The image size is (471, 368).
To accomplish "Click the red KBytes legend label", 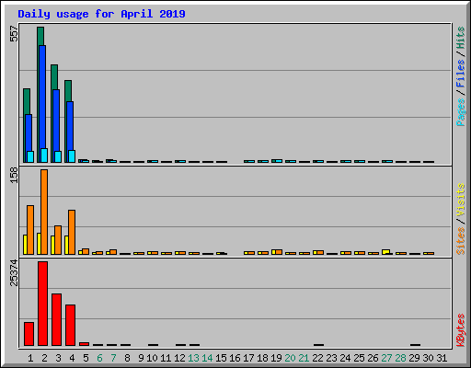I will 460,330.
